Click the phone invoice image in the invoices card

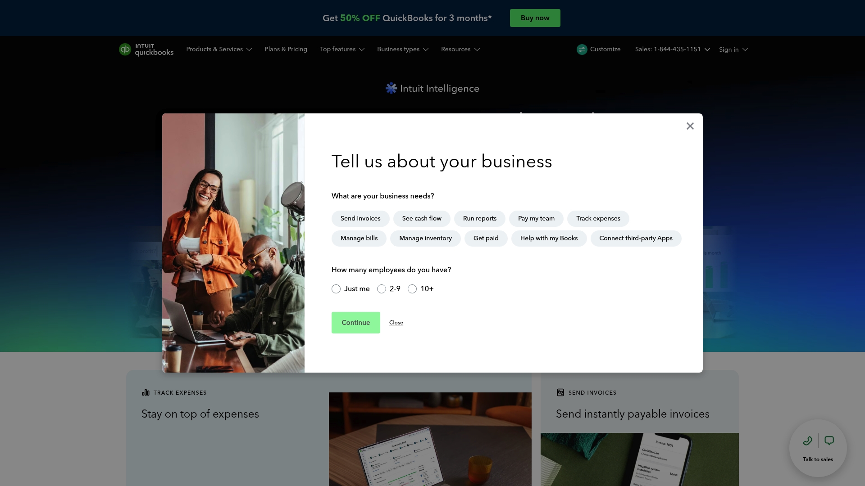click(640, 459)
